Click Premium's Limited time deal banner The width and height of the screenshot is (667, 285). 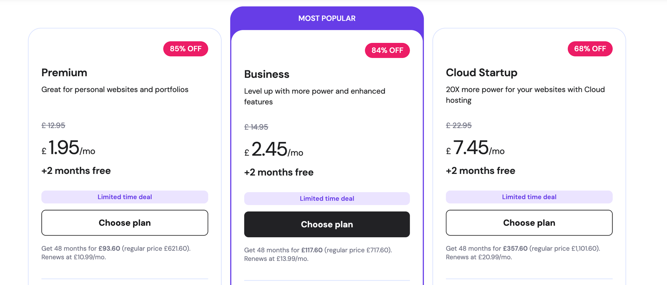[125, 197]
